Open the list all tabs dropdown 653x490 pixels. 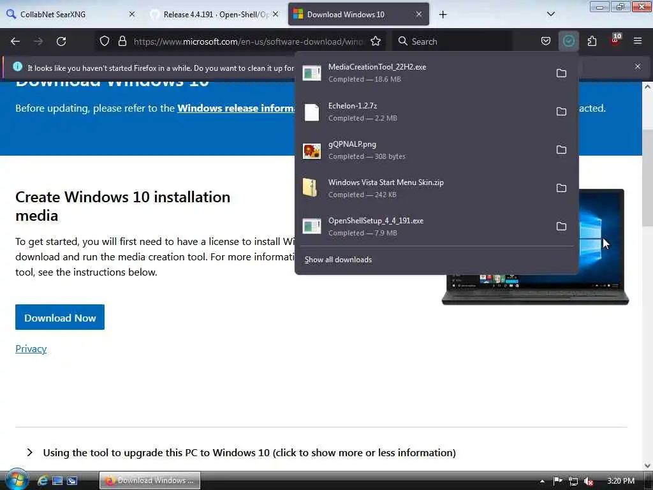click(551, 14)
